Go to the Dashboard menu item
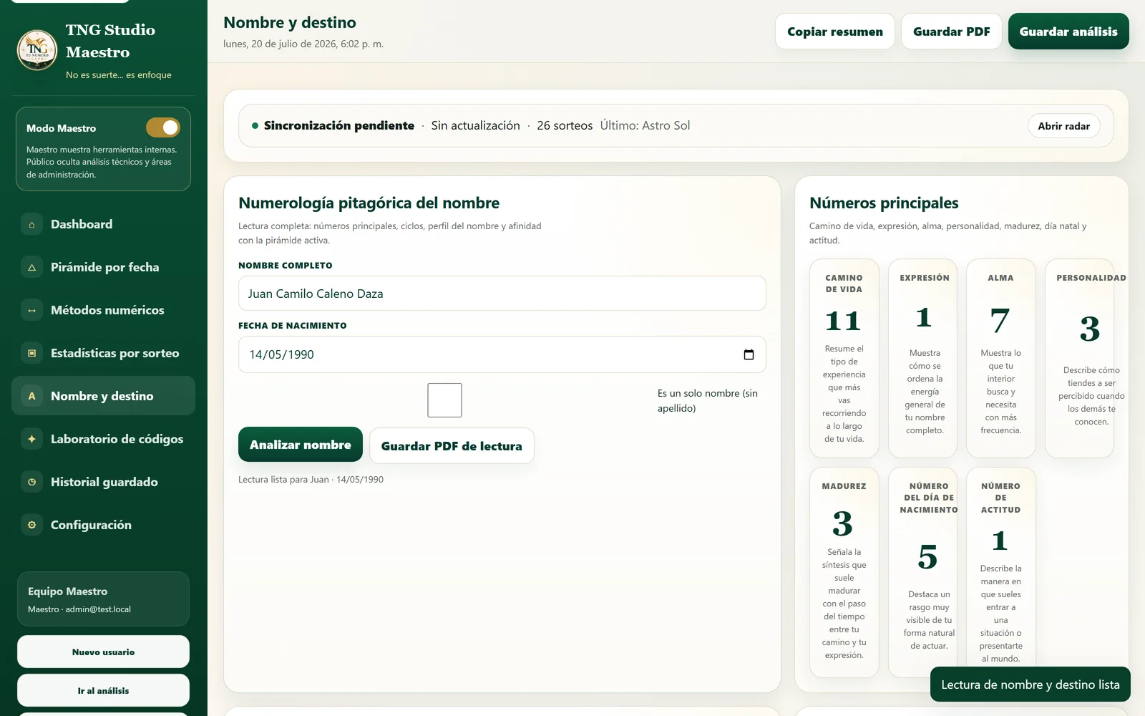 [x=103, y=224]
